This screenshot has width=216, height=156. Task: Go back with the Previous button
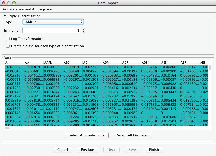tap(88, 150)
